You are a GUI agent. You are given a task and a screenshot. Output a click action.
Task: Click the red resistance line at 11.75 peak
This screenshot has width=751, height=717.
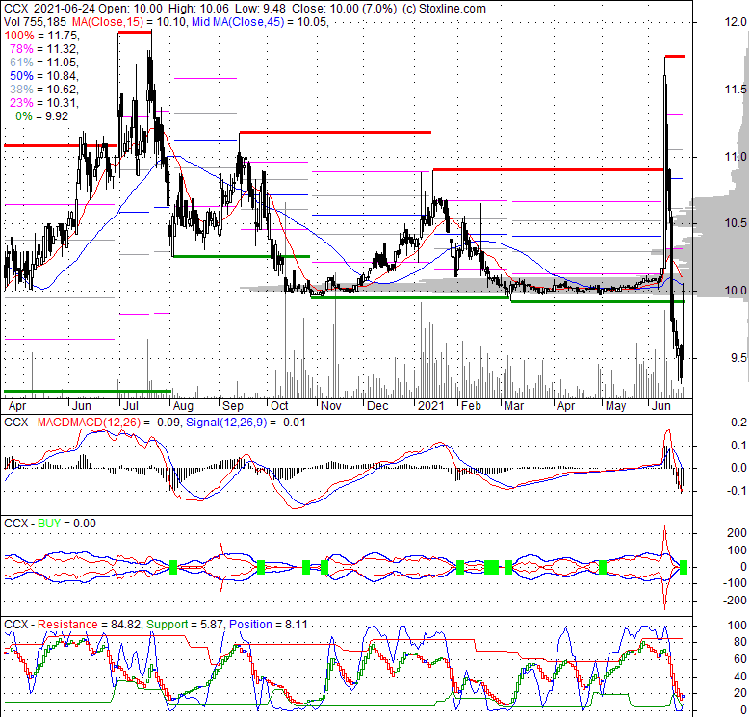coord(674,57)
